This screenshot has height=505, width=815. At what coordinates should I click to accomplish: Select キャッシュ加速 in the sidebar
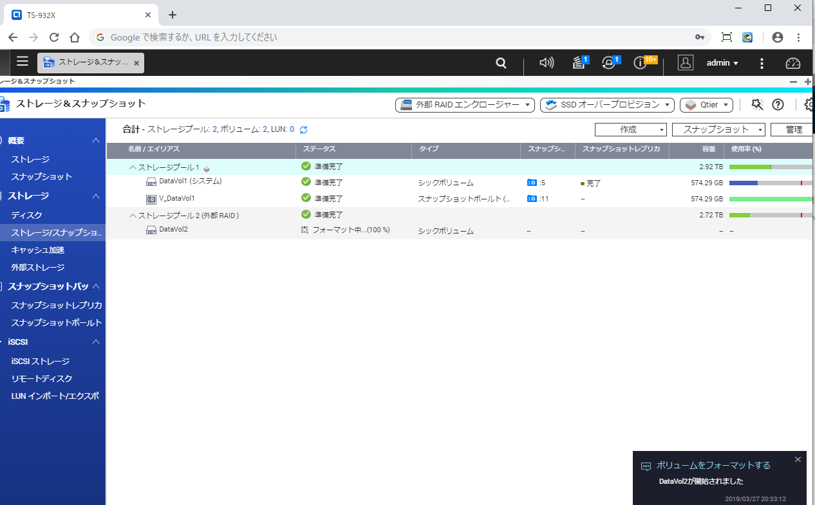click(x=38, y=250)
